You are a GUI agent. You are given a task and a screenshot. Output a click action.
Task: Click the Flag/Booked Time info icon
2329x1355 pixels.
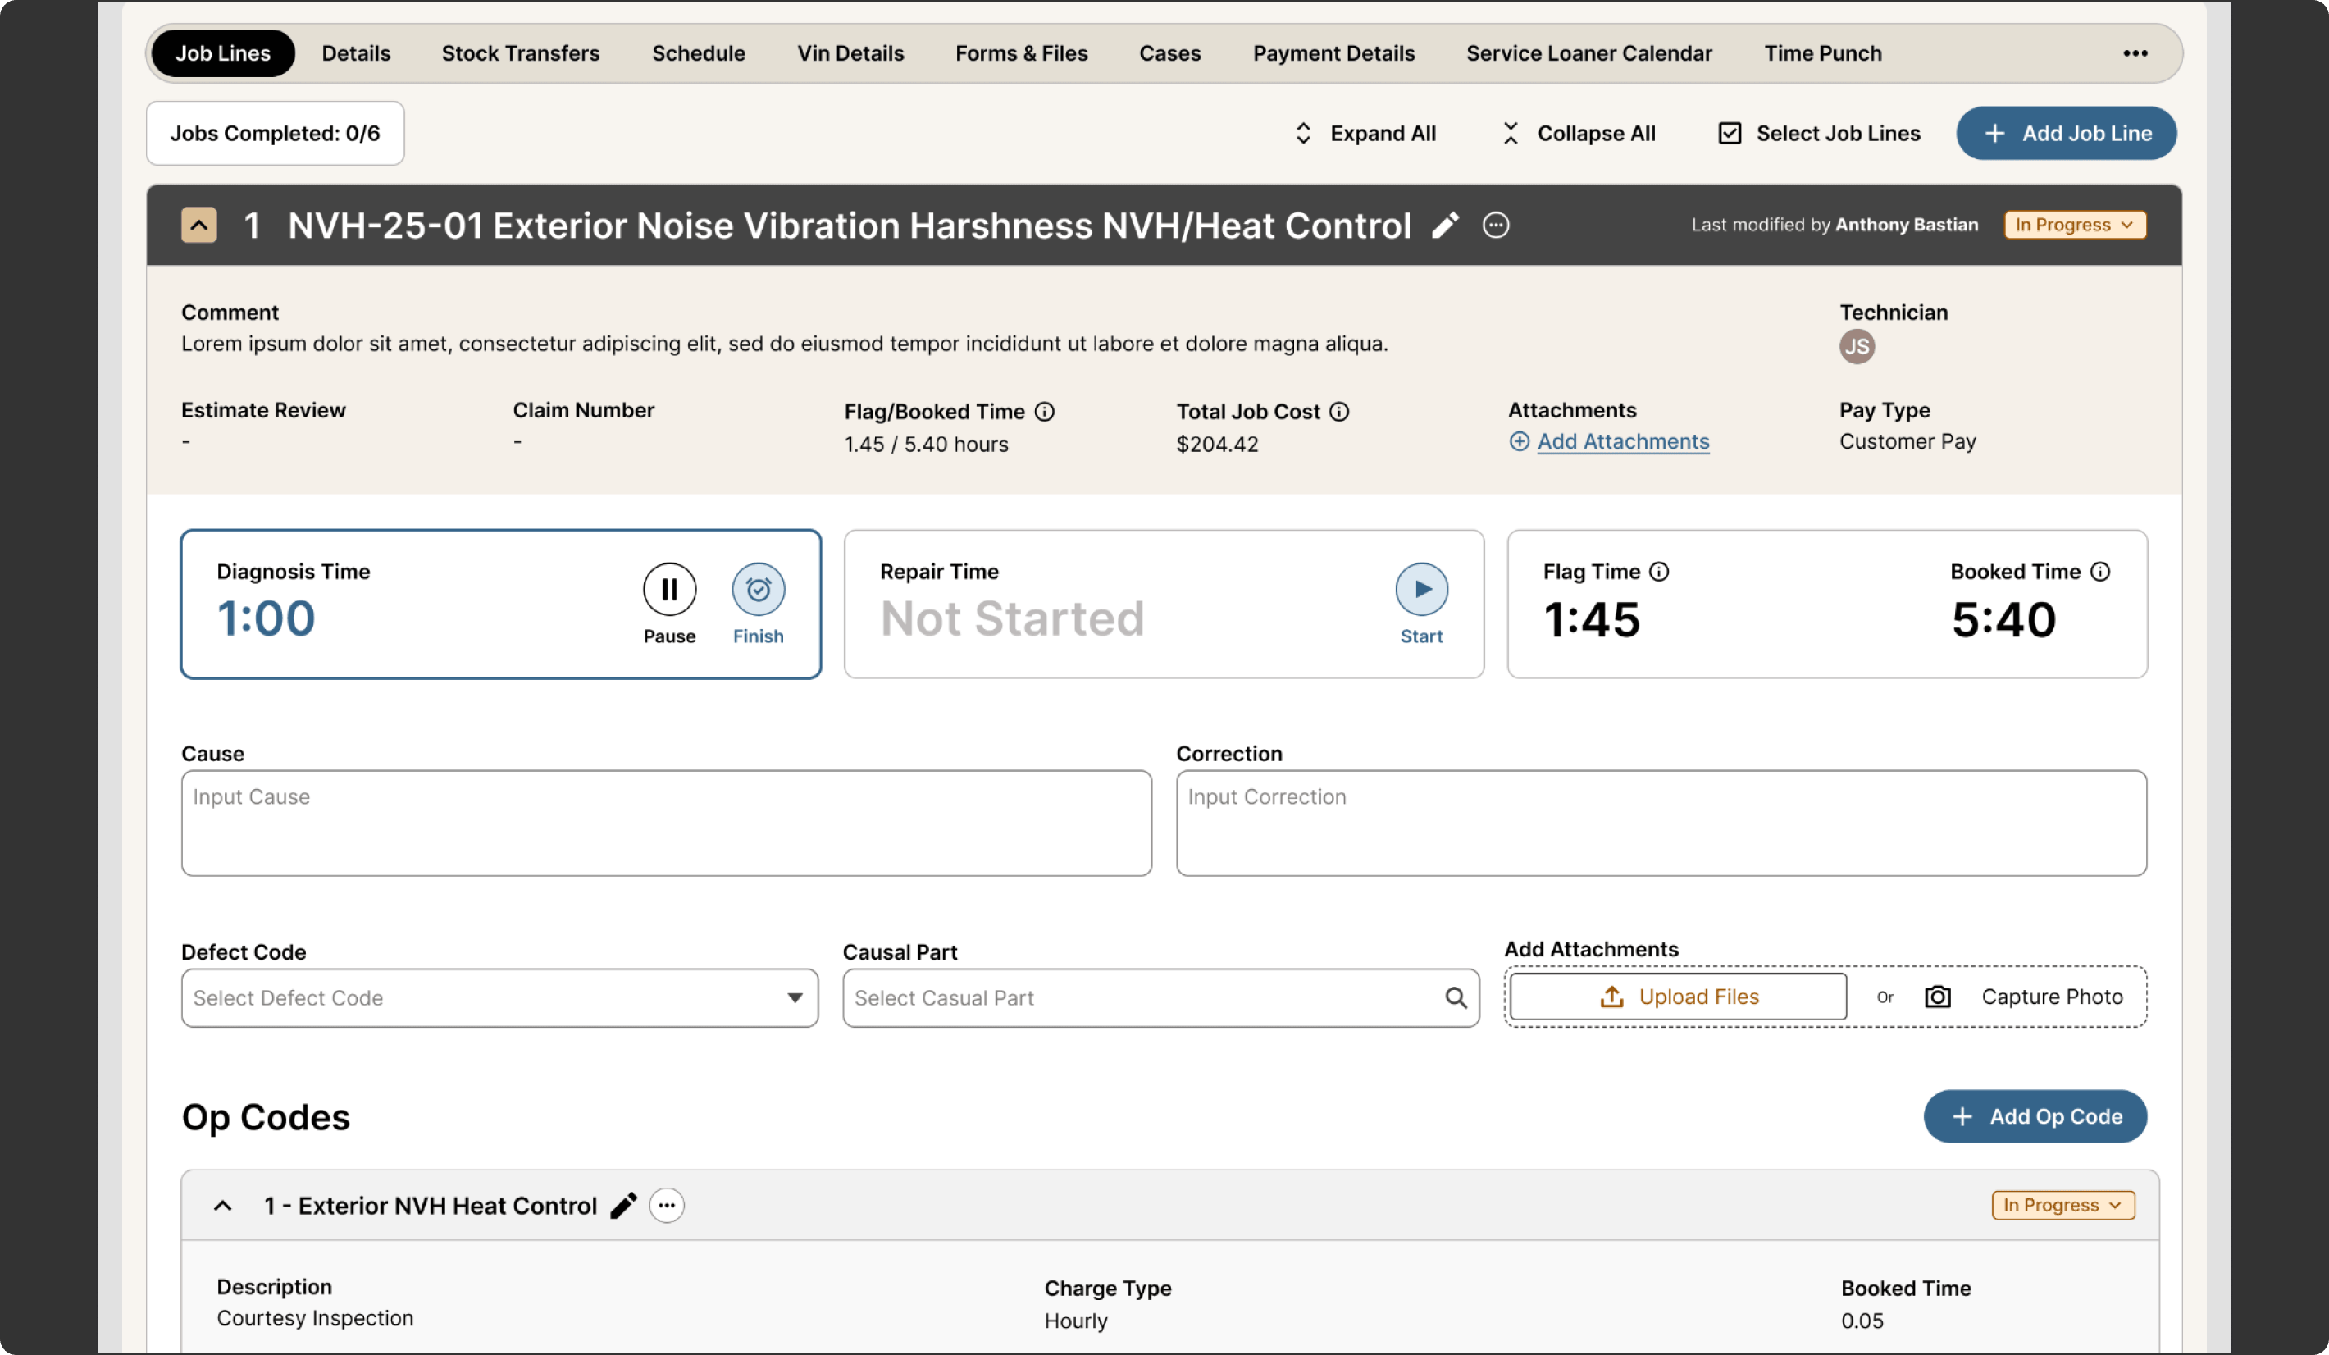1044,411
